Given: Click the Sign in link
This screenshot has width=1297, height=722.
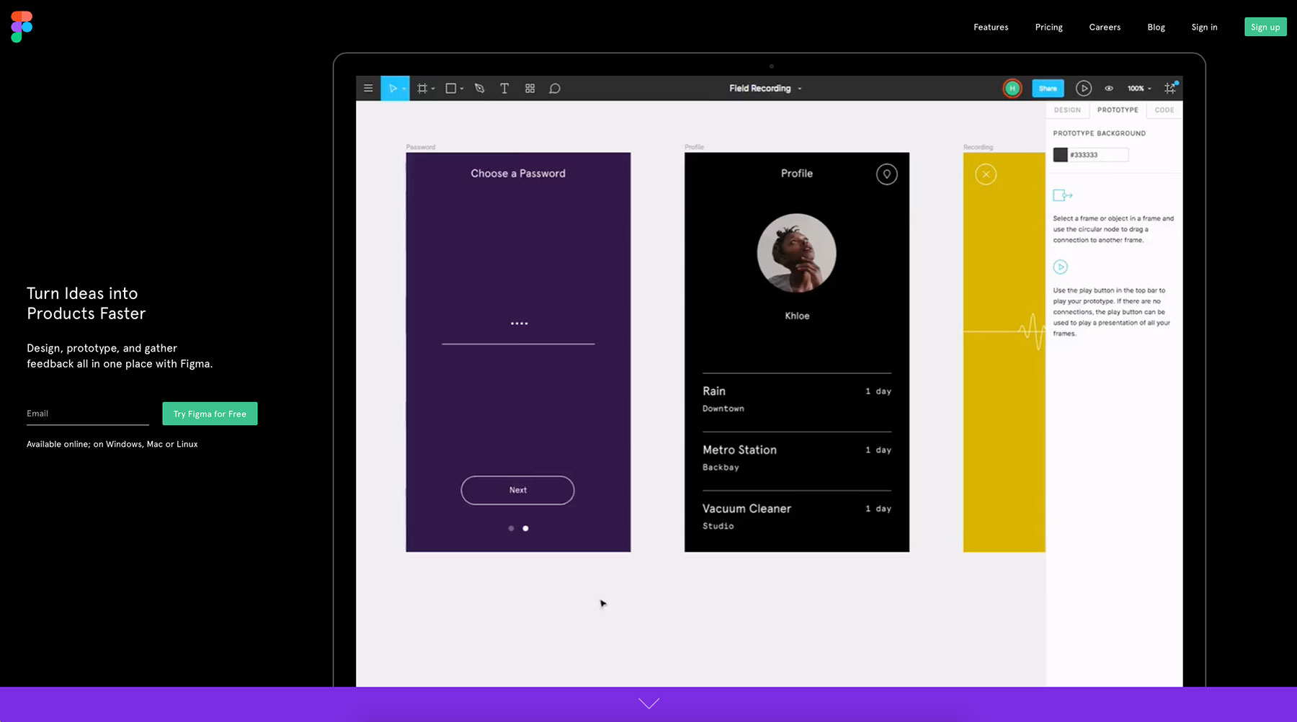Looking at the screenshot, I should [1204, 27].
